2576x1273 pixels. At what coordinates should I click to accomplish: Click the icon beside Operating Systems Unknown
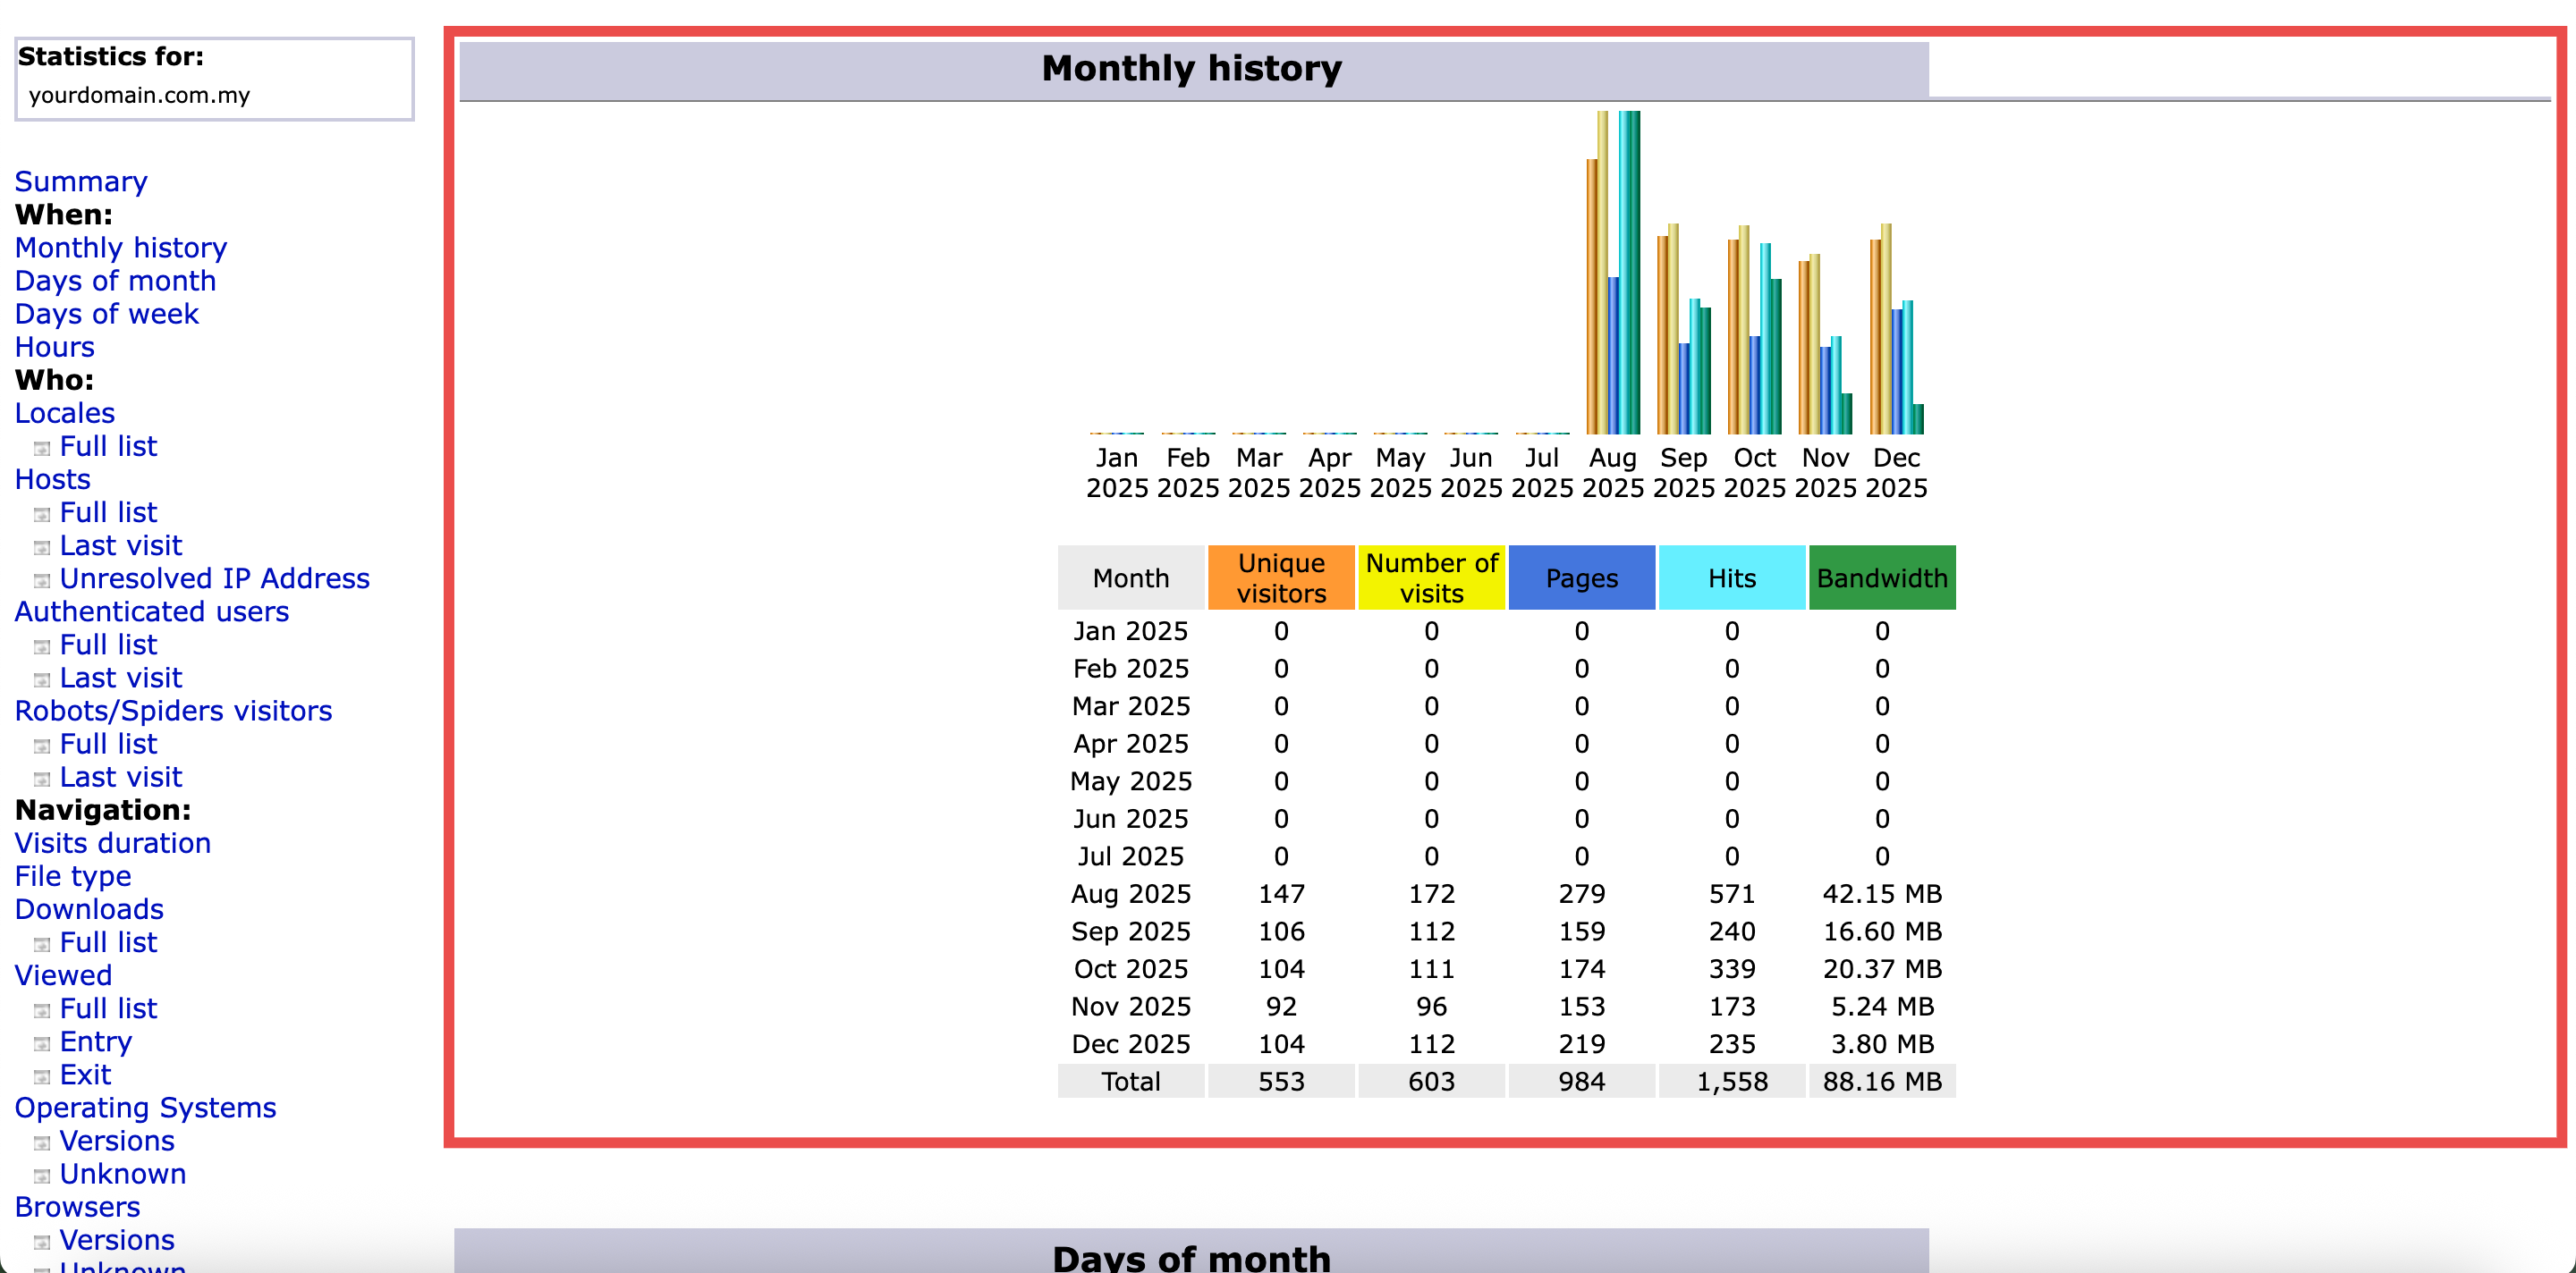click(42, 1175)
